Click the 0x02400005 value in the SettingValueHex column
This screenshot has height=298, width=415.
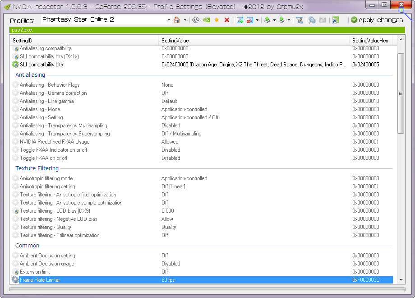(365, 65)
